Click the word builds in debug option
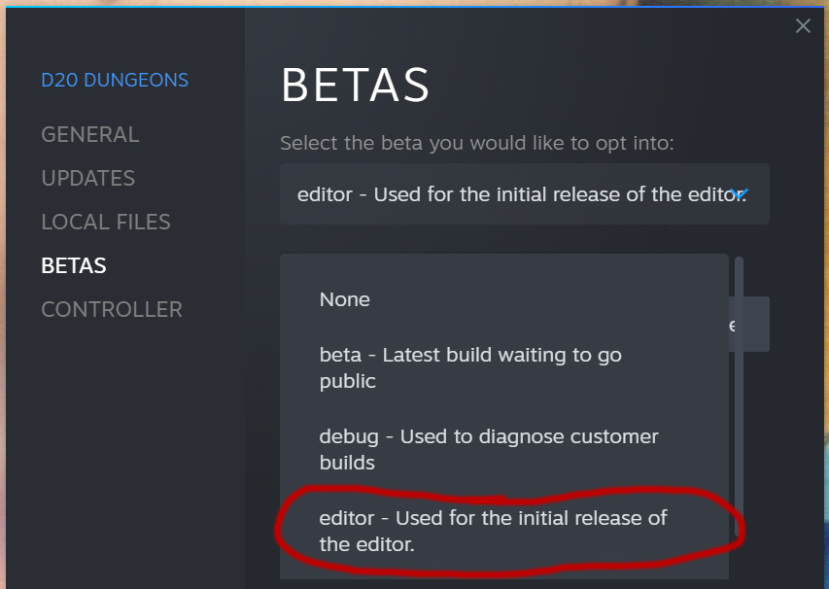 [x=347, y=463]
